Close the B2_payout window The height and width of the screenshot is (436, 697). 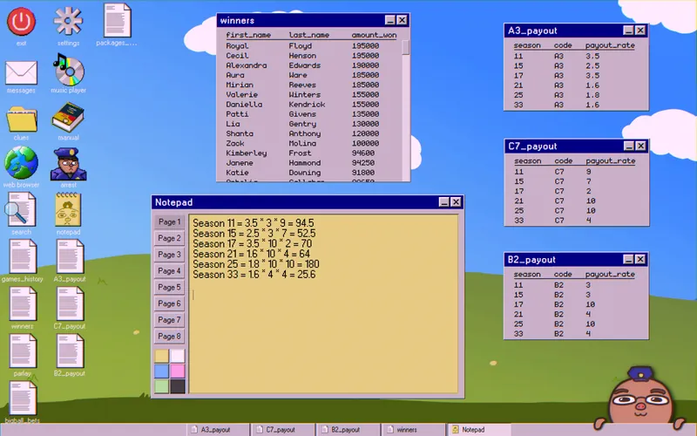(640, 259)
